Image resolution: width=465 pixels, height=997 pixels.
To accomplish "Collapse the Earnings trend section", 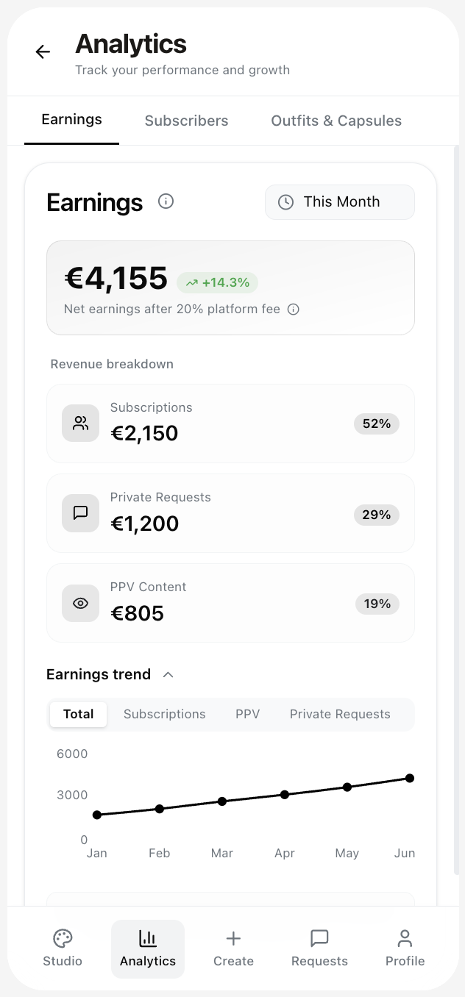I will point(168,674).
